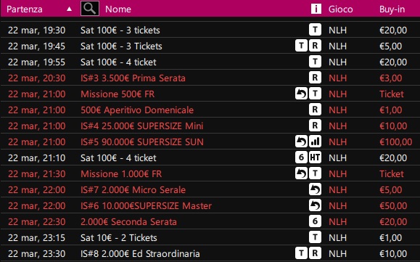Viewport: 420px width, 262px height.
Task: Click the R icon on IS#8 Ed Straordinaria
Action: click(315, 253)
